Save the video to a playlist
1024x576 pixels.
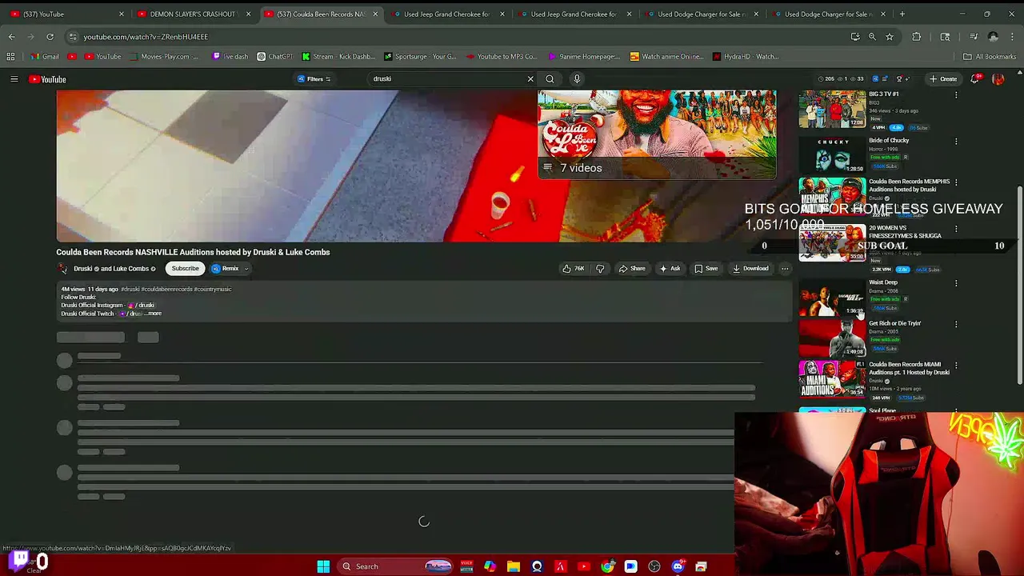click(706, 269)
